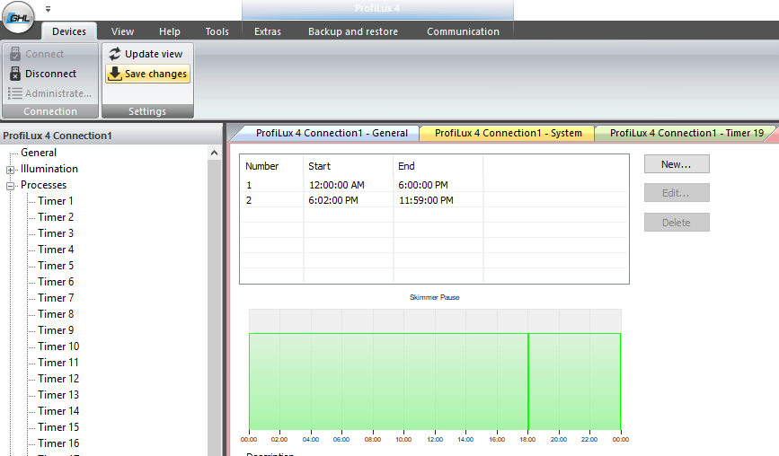Open the View ribbon tab

(x=122, y=31)
